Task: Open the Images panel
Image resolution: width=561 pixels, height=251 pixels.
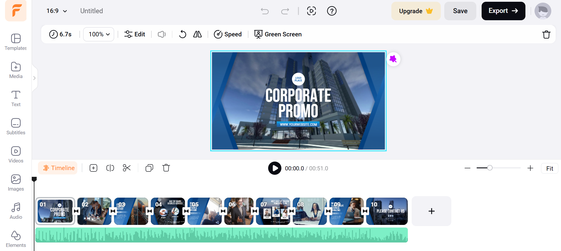Action: tap(16, 183)
